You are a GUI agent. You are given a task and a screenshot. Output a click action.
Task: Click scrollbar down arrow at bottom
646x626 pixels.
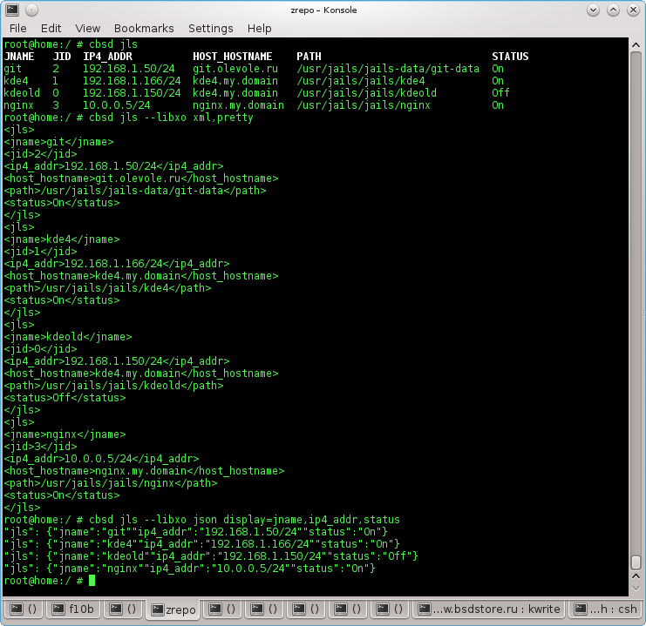pos(636,589)
